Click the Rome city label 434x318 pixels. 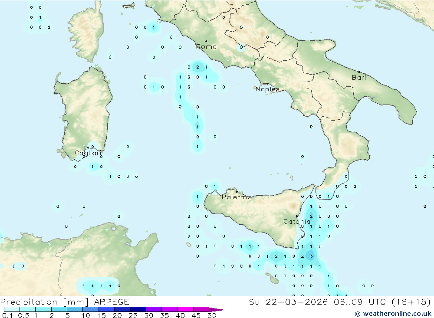click(x=206, y=47)
